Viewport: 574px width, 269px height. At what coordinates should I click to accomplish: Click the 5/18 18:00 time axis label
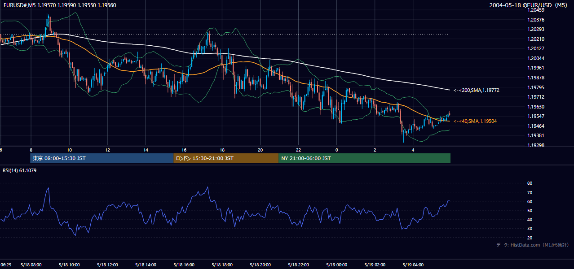(222, 265)
